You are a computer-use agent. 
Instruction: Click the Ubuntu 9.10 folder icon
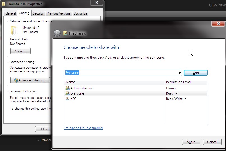tap(14, 30)
